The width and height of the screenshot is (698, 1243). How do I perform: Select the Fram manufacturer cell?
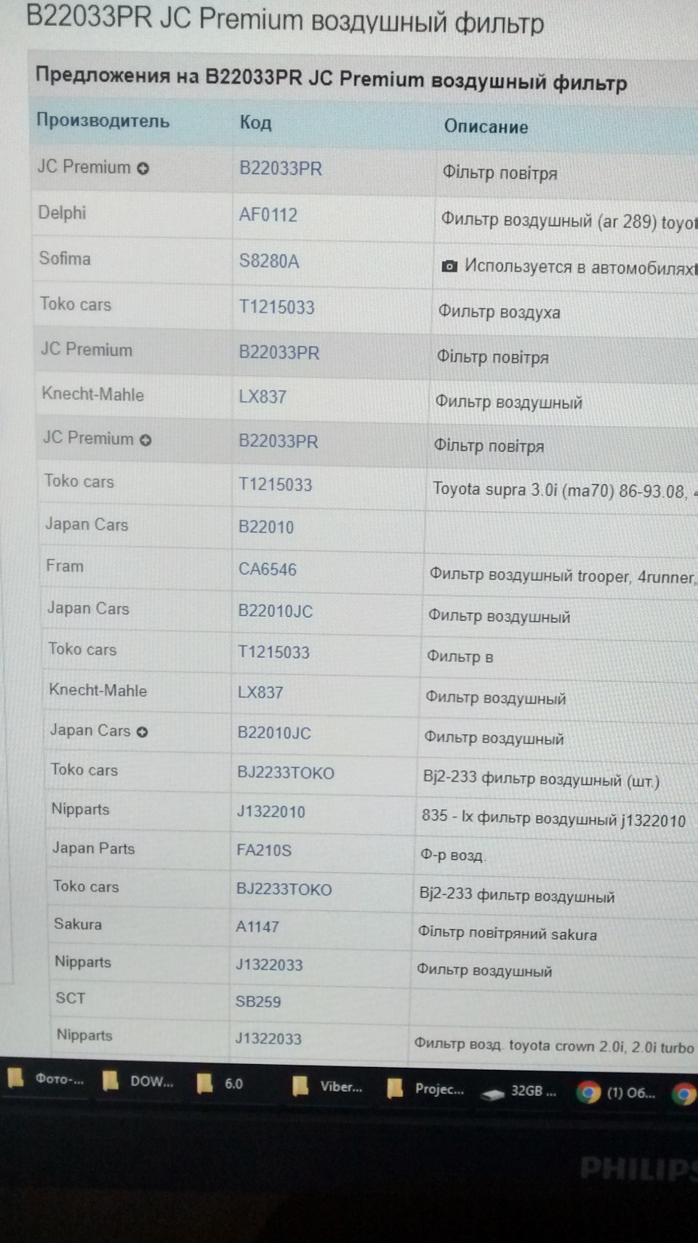65,566
